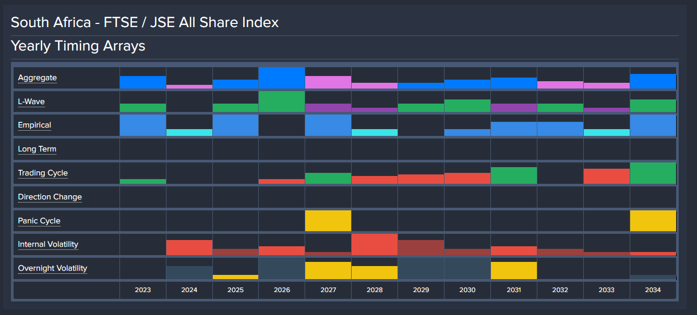Open the Internal Volatility row label

(x=48, y=245)
